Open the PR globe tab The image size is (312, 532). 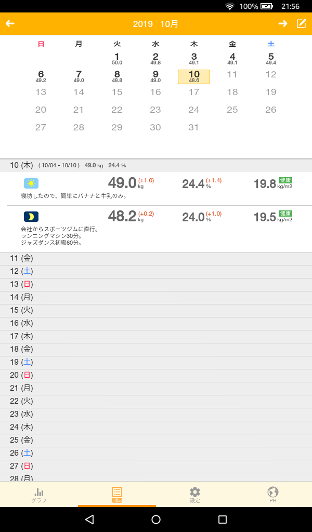[x=273, y=495]
